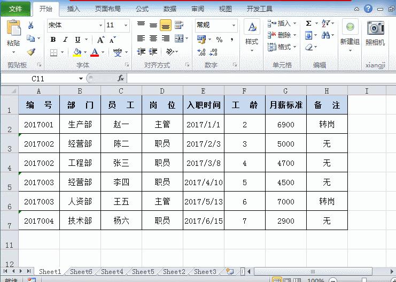The width and height of the screenshot is (396, 282).
Task: Click the text orientation icon
Action: pos(170,52)
